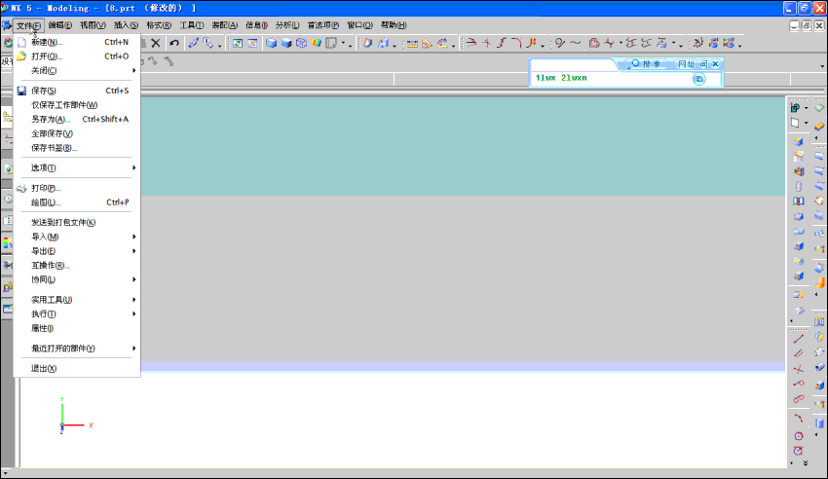Click the datum plane icon in right toolbar

pos(795,123)
